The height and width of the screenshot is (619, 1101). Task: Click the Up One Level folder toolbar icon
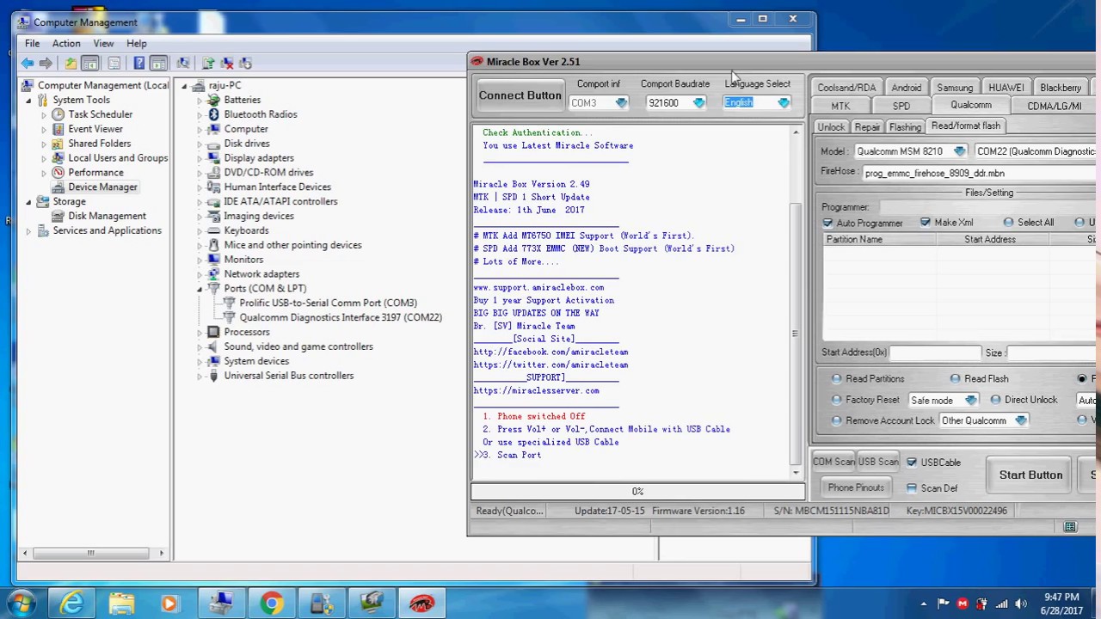71,63
